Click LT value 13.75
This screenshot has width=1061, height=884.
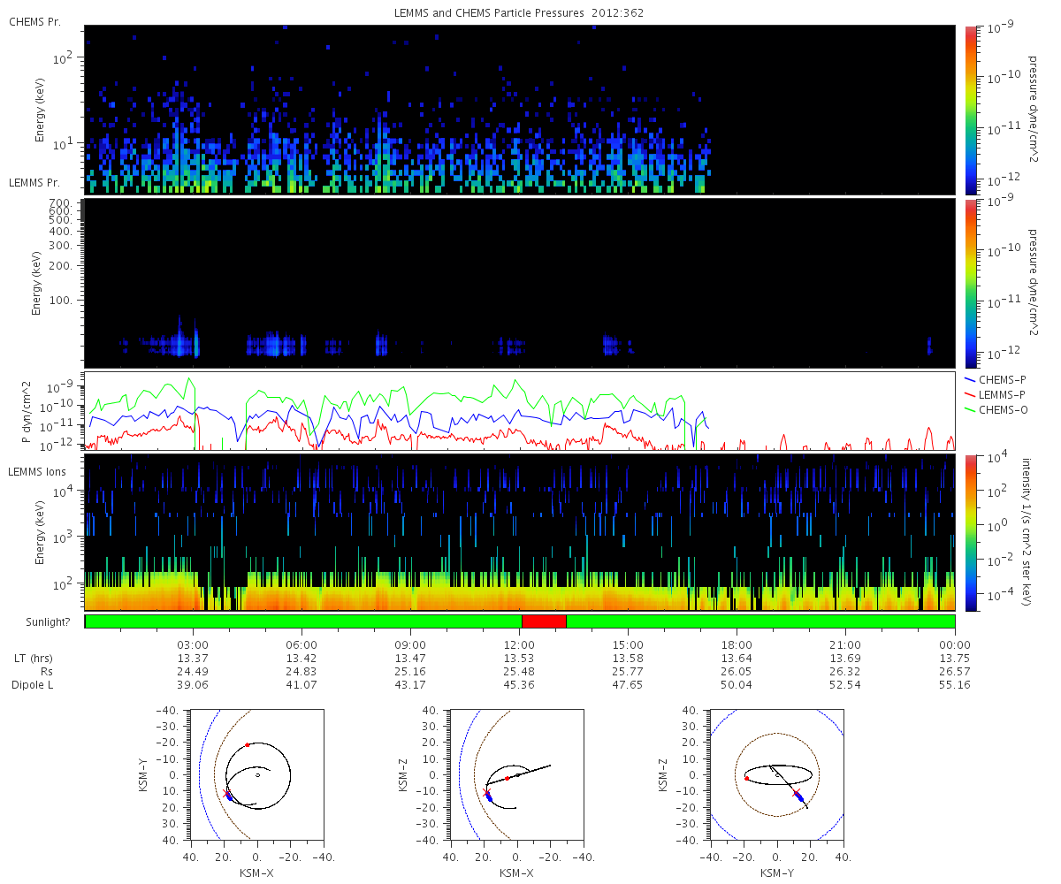954,659
